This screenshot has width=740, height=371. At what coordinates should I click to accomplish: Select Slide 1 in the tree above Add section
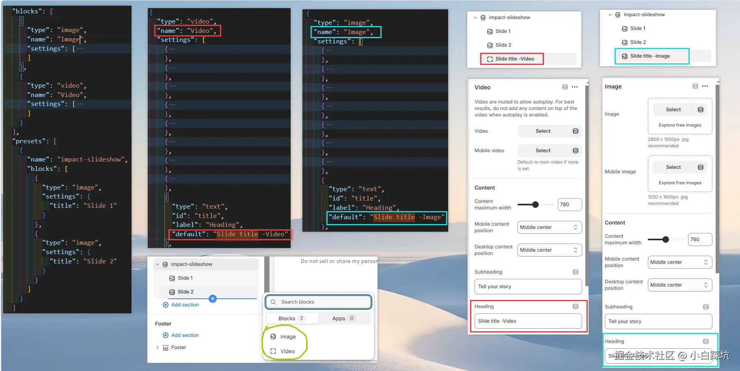pos(185,278)
